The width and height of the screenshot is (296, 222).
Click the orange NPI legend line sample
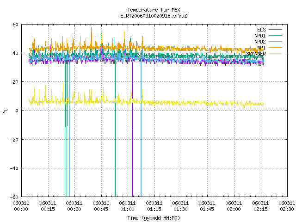coord(275,48)
